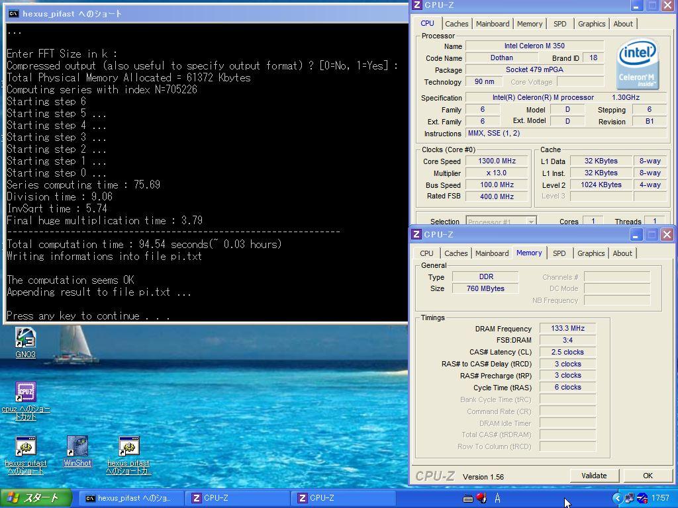Click the memory Size value 760 MBytes
The width and height of the screenshot is (678, 508).
485,288
